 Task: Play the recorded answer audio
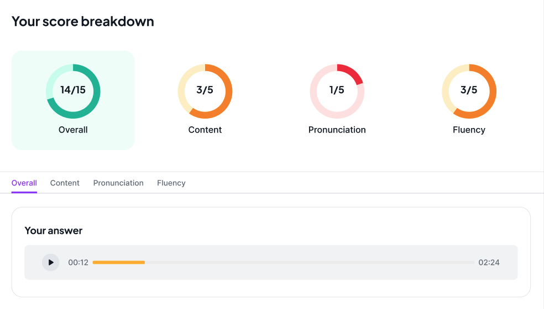[x=51, y=263]
